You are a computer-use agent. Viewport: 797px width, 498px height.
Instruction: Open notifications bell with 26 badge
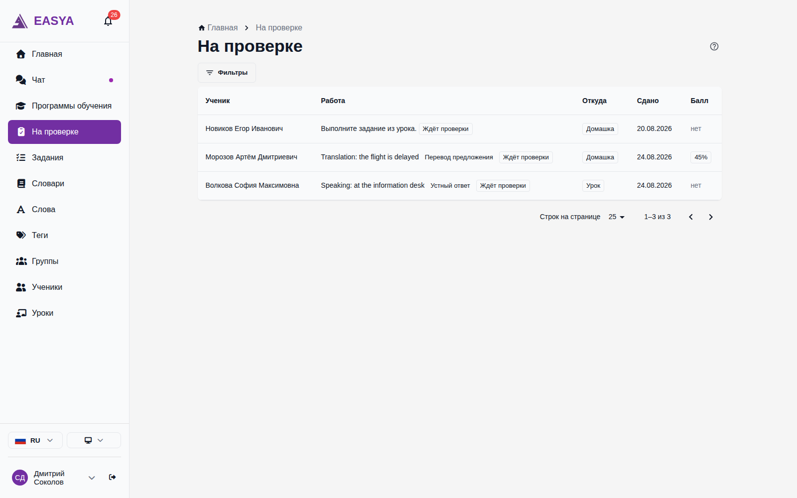[108, 21]
